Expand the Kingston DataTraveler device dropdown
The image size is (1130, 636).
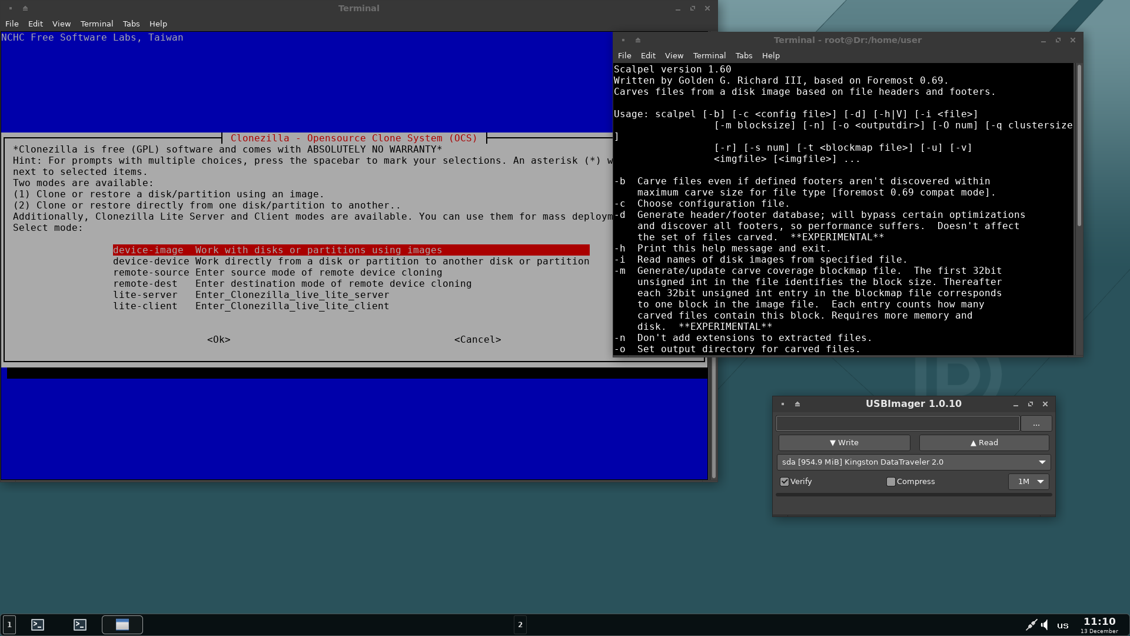pyautogui.click(x=1042, y=462)
